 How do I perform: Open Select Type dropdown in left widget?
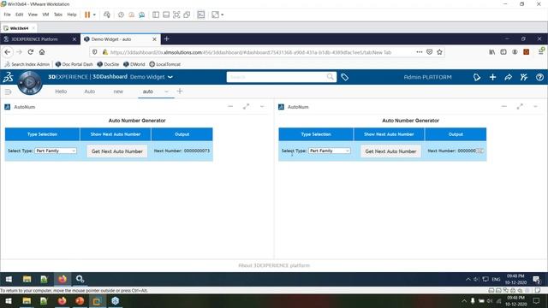click(x=56, y=151)
